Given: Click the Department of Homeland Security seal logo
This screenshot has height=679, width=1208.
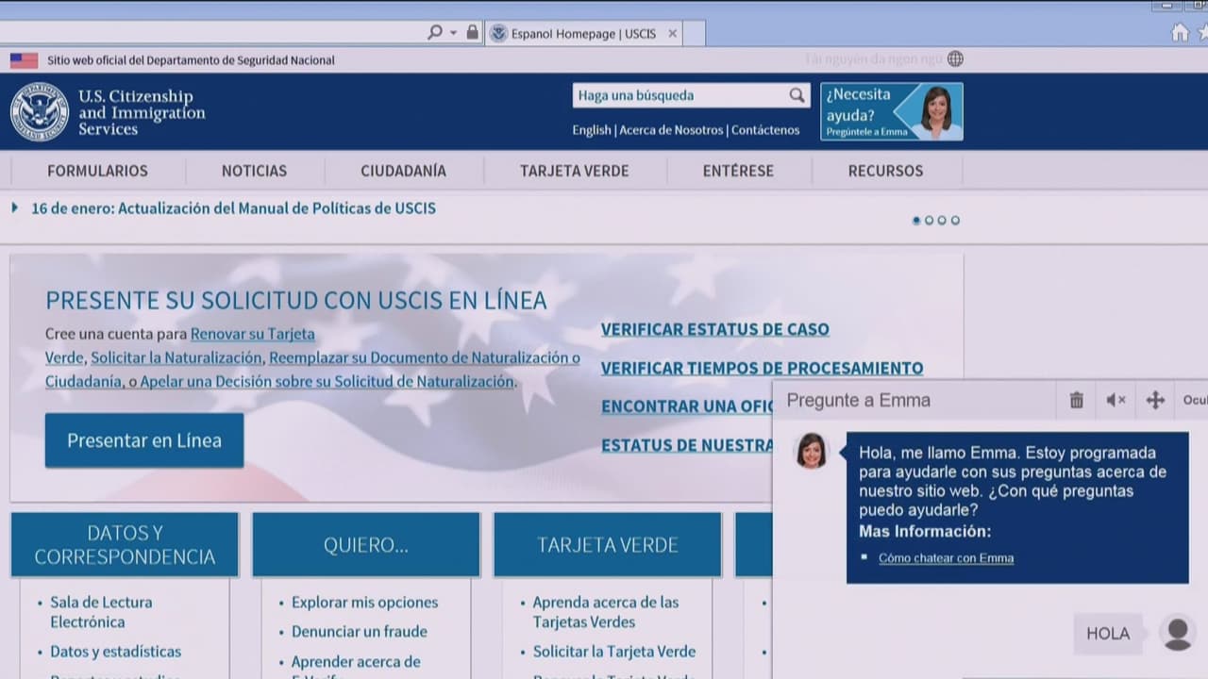Looking at the screenshot, I should click(40, 111).
